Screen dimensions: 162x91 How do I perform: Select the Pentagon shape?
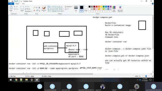[x=53, y=9]
